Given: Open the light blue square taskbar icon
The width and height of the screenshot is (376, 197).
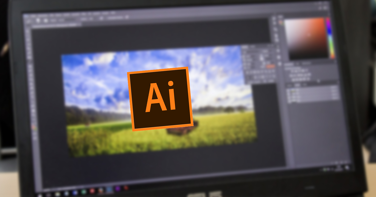Looking at the screenshot, I should pyautogui.click(x=109, y=189).
